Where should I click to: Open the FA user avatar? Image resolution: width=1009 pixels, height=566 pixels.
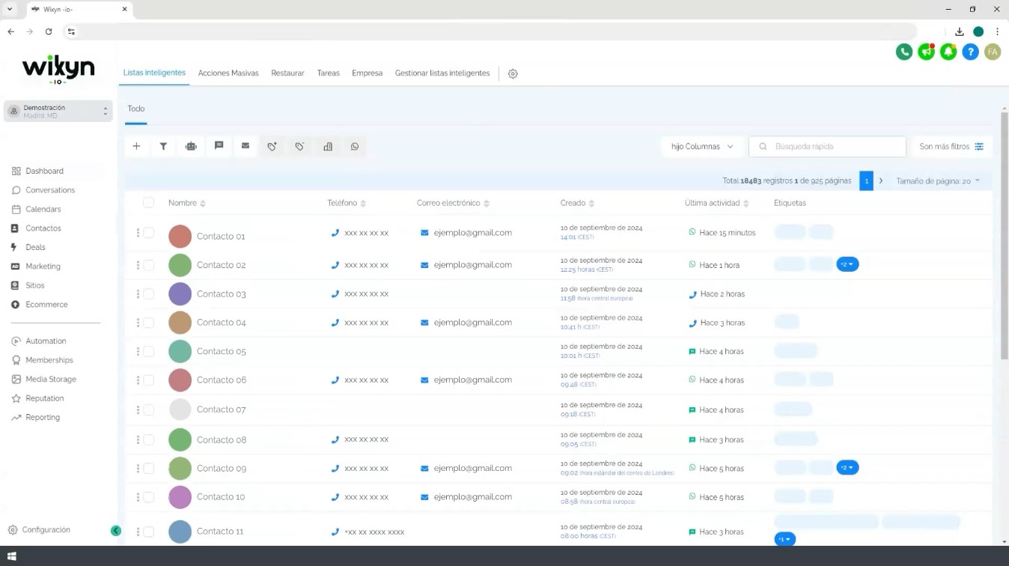click(x=993, y=52)
